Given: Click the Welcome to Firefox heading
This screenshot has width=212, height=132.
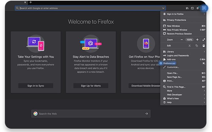Looking at the screenshot, I should (x=91, y=22).
